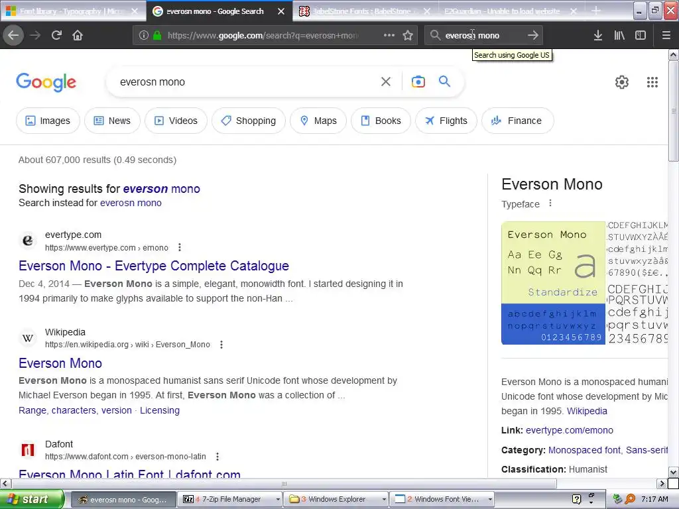The image size is (679, 509).
Task: Filter results by Images
Action: click(x=48, y=121)
